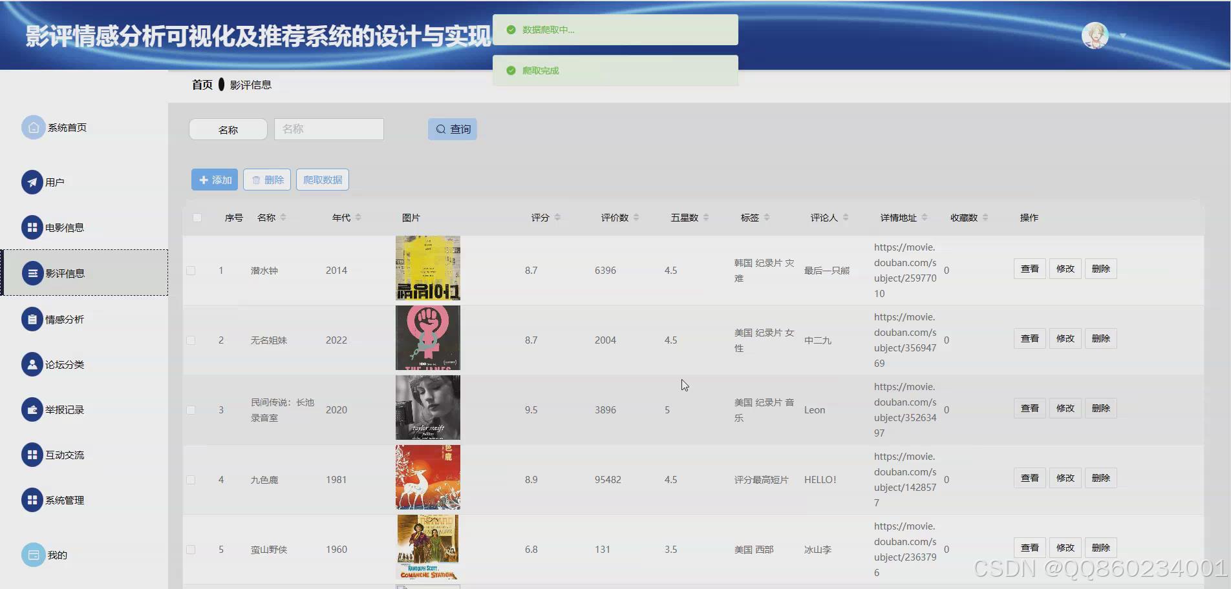Viewport: 1231px width, 589px height.
Task: Click 修改 for the 无名姐妹 row
Action: pos(1065,338)
